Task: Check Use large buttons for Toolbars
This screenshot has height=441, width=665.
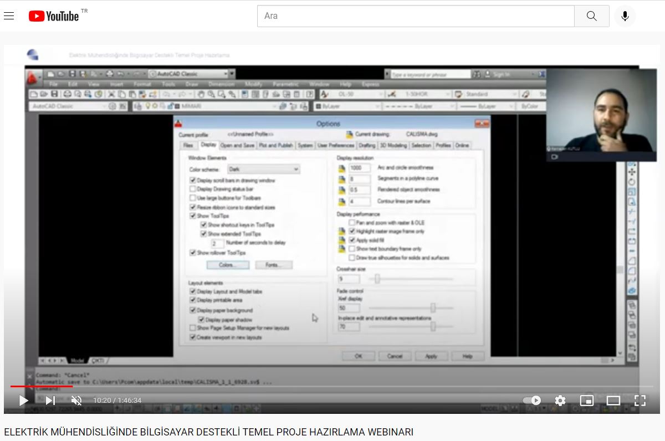Action: 193,198
